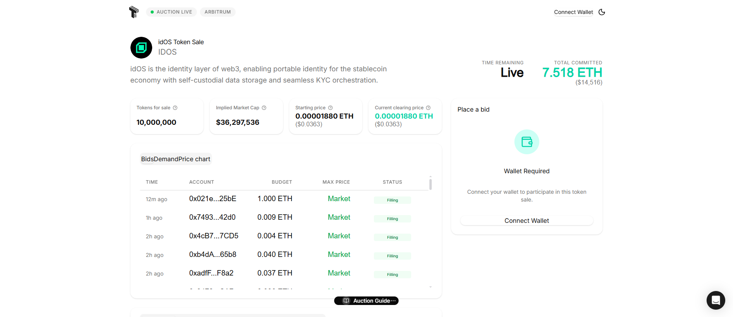Click the 7.518 ETH total committed value
The image size is (733, 317).
click(x=572, y=72)
